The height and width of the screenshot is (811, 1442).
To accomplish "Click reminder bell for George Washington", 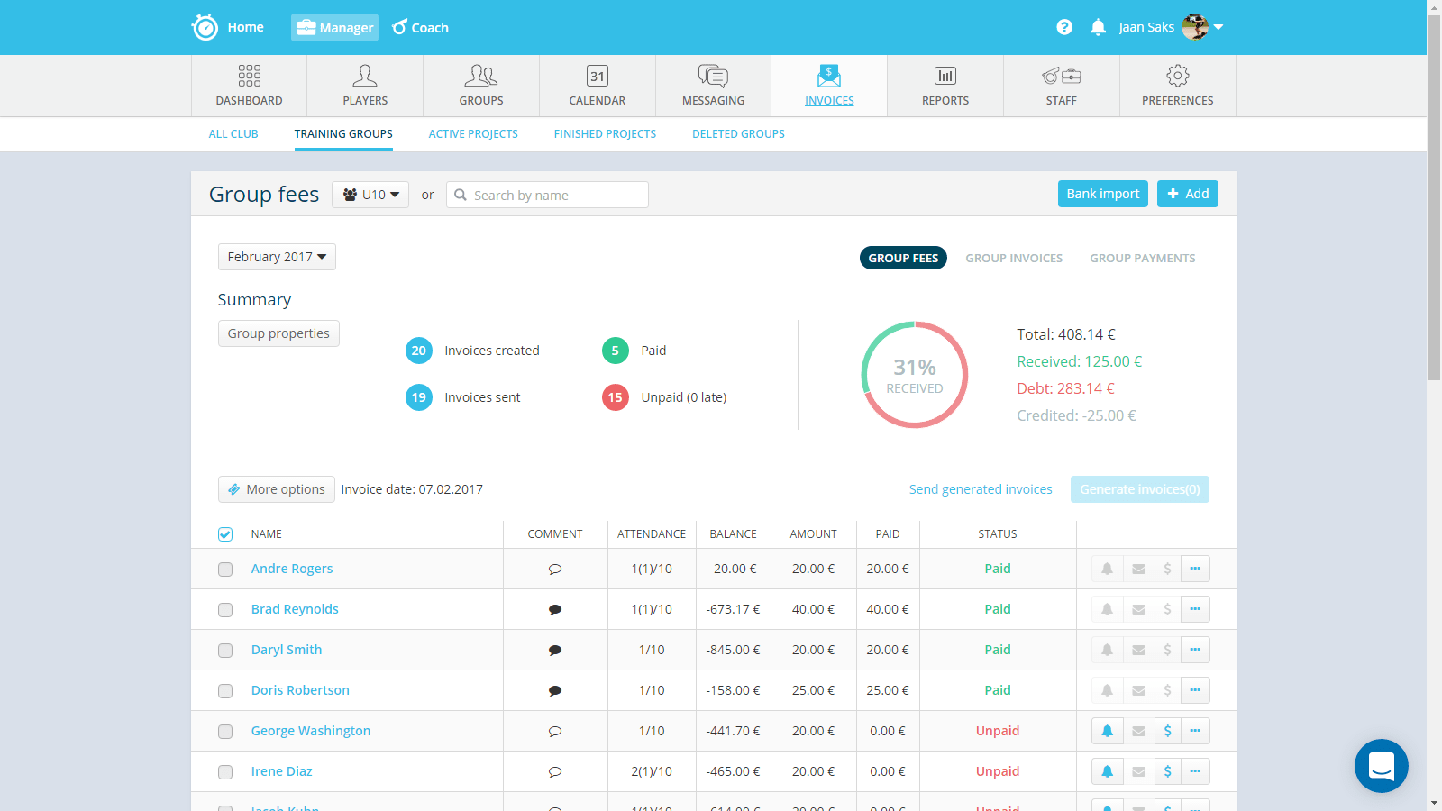I will pyautogui.click(x=1107, y=731).
